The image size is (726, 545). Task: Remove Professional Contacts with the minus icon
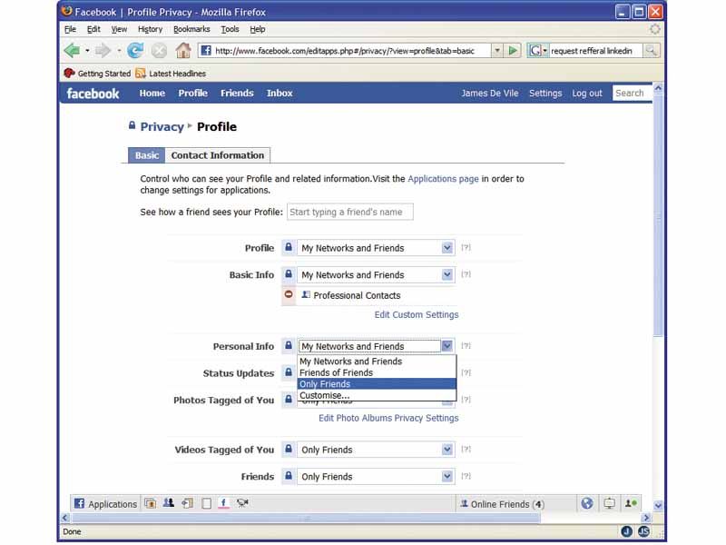click(289, 294)
